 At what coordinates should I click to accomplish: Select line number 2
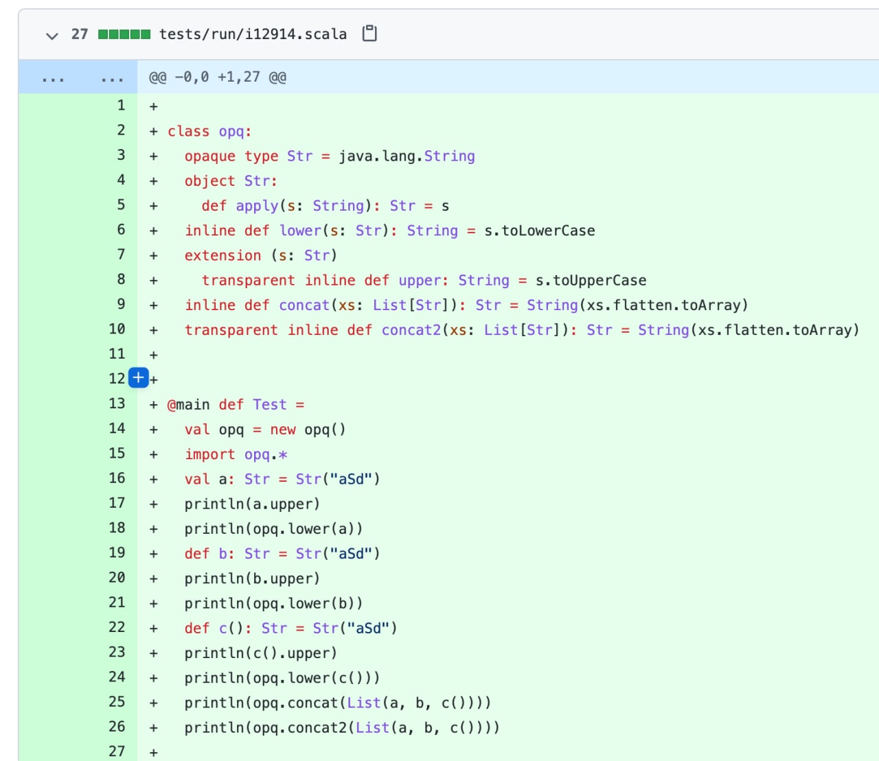[x=121, y=130]
